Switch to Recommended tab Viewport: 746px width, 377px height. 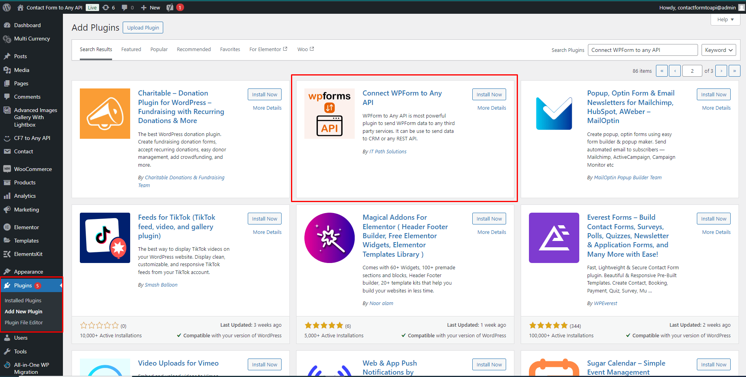click(x=194, y=49)
